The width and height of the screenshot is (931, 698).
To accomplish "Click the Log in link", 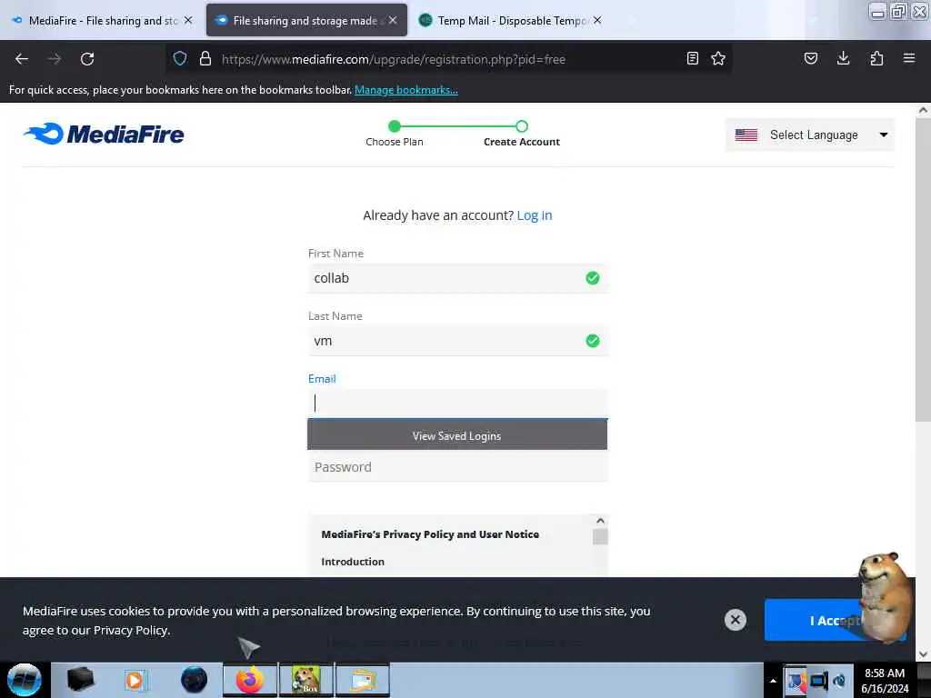I will click(535, 215).
